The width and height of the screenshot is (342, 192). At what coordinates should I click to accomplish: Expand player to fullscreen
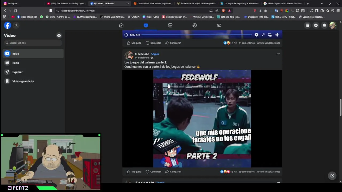point(263,35)
